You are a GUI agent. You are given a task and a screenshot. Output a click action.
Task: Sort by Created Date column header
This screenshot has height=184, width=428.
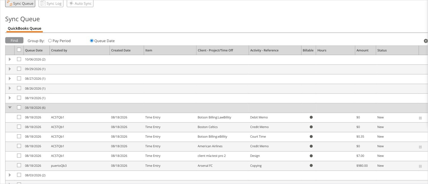(127, 50)
